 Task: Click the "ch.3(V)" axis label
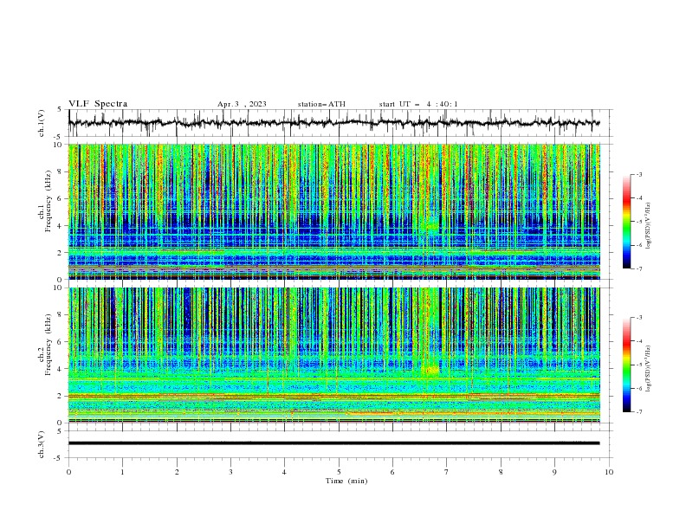[42, 444]
